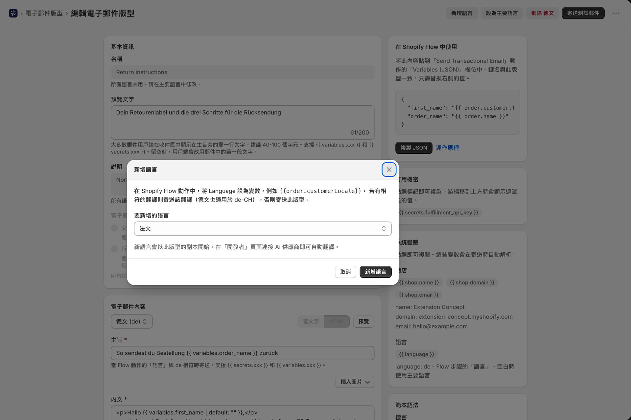
Task: Open the 運作原理 link
Action: pyautogui.click(x=447, y=148)
